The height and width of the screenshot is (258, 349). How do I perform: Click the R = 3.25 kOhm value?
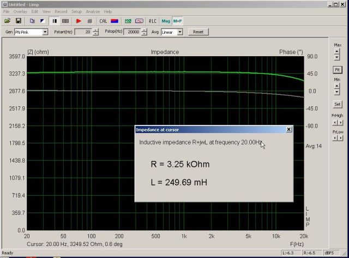pos(180,164)
